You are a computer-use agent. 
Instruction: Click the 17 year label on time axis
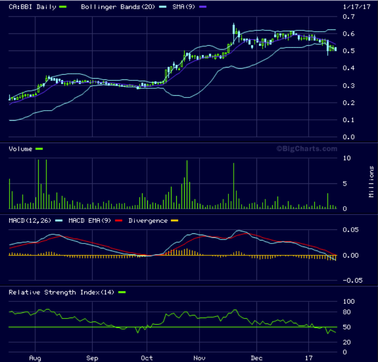point(309,358)
